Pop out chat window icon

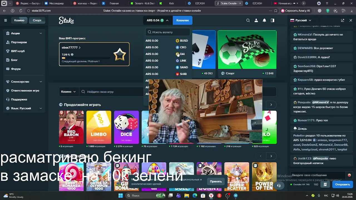click(343, 20)
